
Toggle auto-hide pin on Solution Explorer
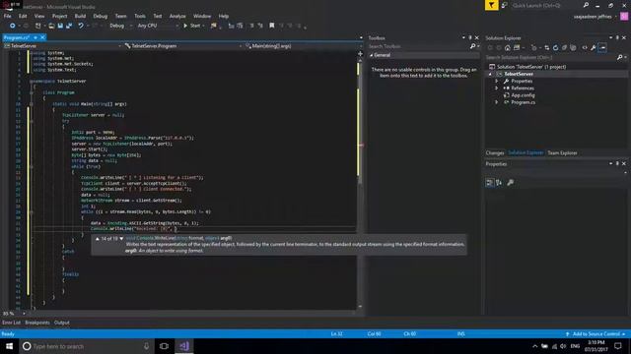(617, 37)
